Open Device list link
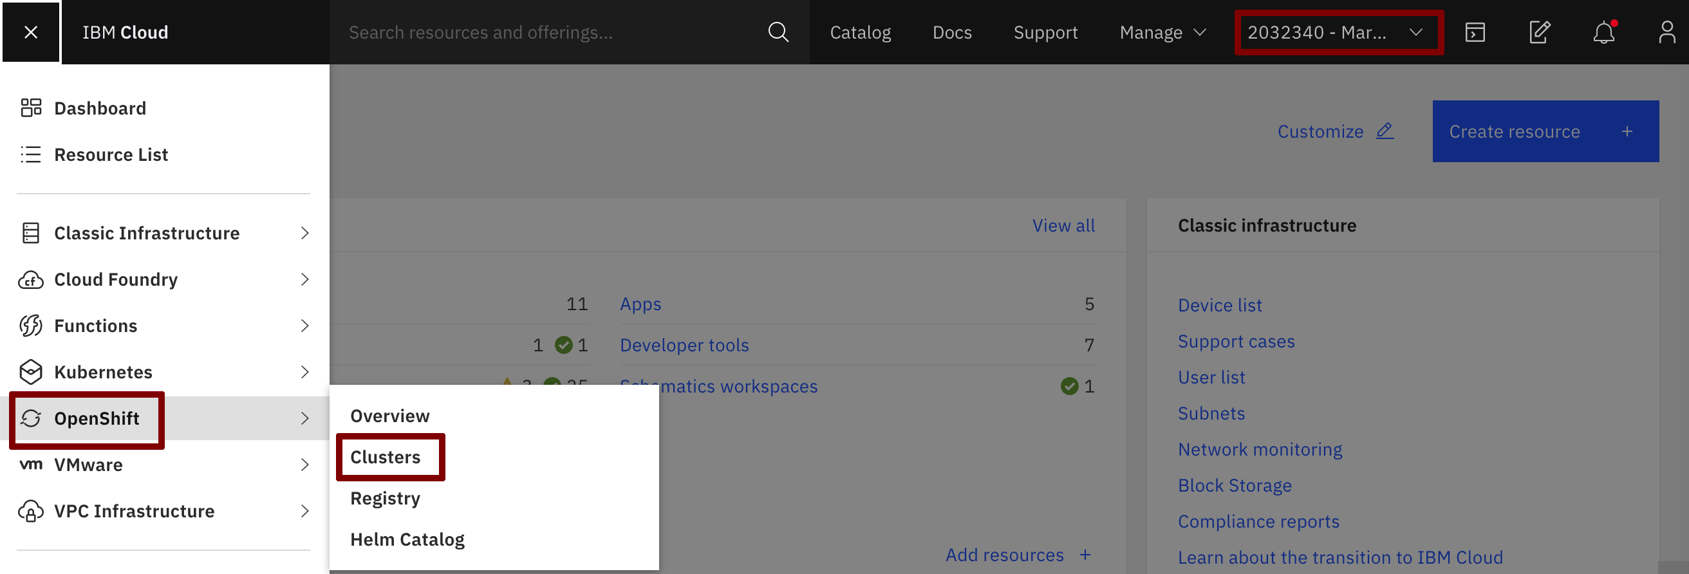Viewport: 1689px width, 574px height. [x=1220, y=306]
